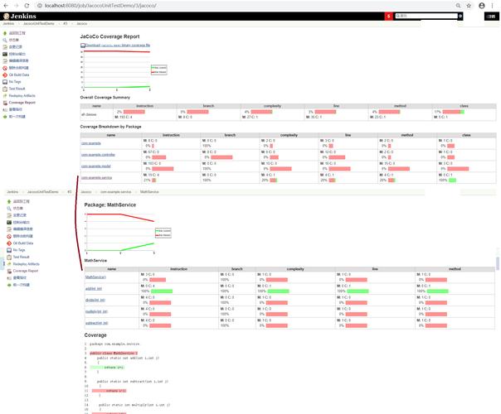Viewport: 501px width, 414px height.
Task: Click the vertical scrollbar handle at the window's right edge
Action: click(498, 263)
